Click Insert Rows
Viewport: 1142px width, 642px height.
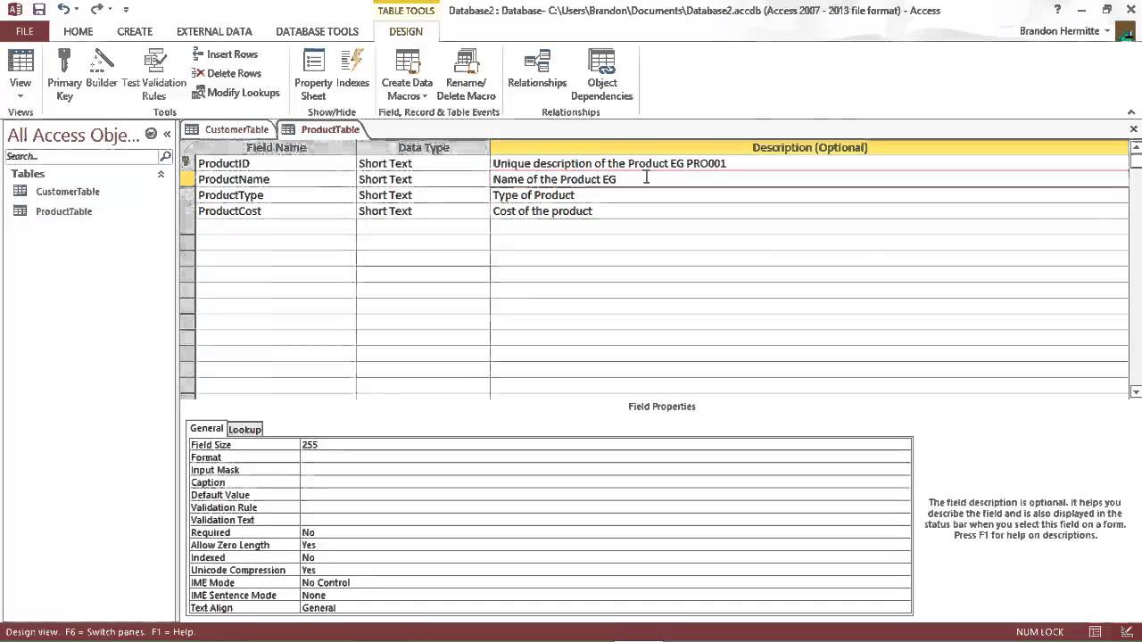(x=225, y=54)
